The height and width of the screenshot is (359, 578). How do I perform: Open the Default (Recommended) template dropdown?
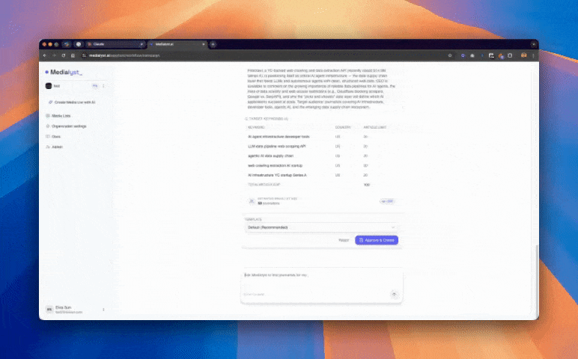coord(320,227)
